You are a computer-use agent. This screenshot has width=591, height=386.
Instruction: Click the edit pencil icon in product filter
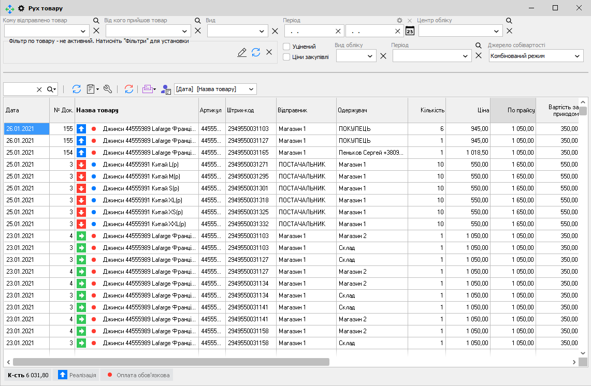241,52
